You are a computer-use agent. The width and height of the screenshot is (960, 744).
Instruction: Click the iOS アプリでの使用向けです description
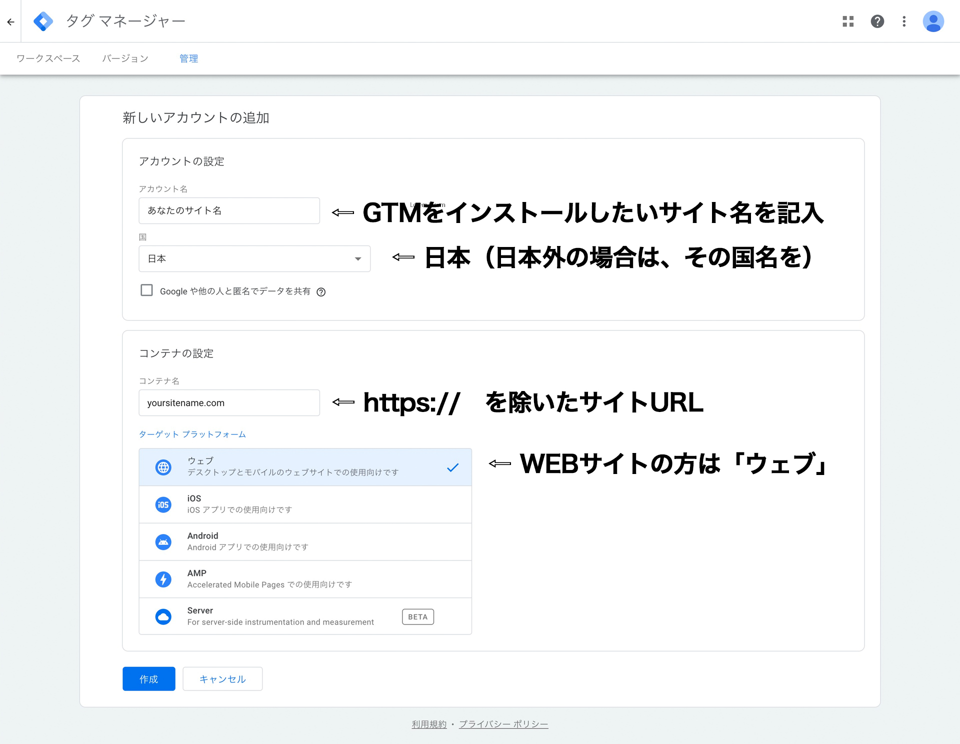(239, 510)
